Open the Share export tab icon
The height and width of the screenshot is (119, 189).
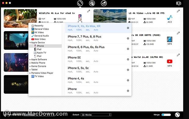point(104,3)
